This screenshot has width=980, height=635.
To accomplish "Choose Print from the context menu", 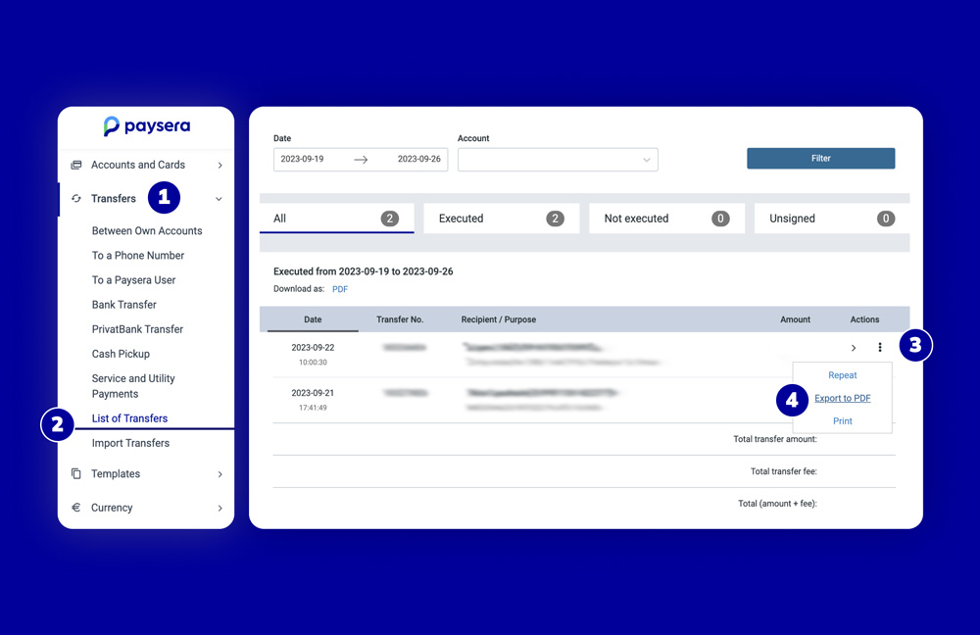I will tap(842, 420).
